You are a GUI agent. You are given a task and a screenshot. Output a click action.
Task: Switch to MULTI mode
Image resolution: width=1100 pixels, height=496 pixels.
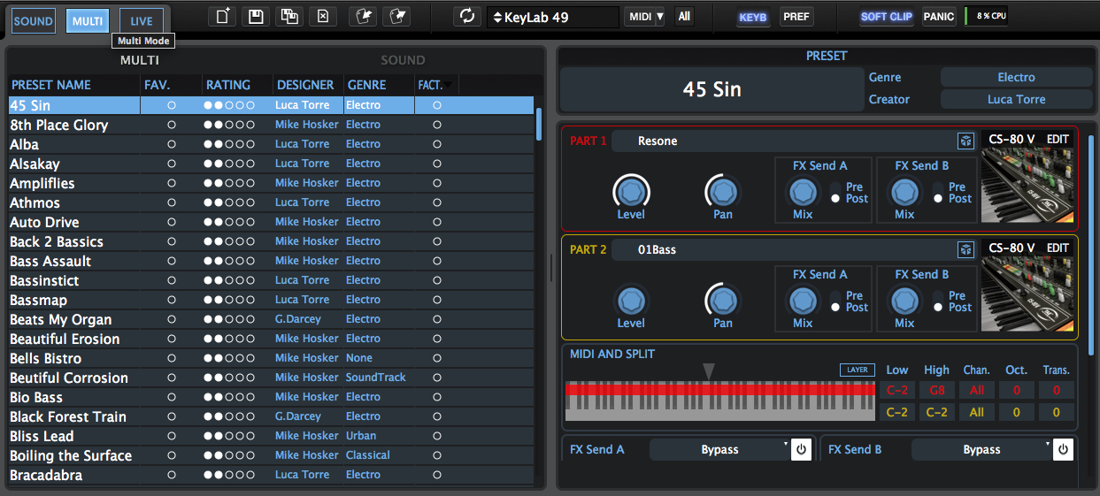pyautogui.click(x=88, y=20)
